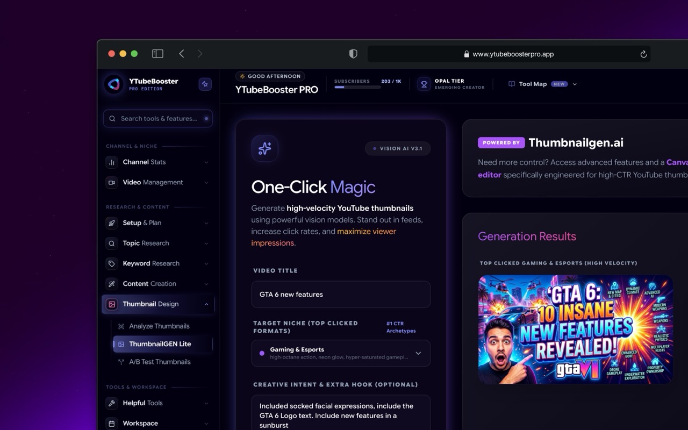Click the lock icon in the address bar
The image size is (688, 430).
[x=467, y=54]
